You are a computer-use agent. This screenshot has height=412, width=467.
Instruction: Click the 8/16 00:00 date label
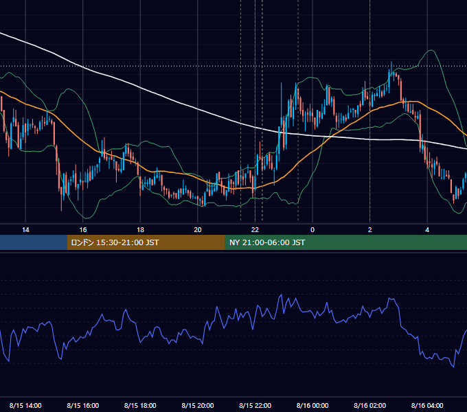click(312, 405)
